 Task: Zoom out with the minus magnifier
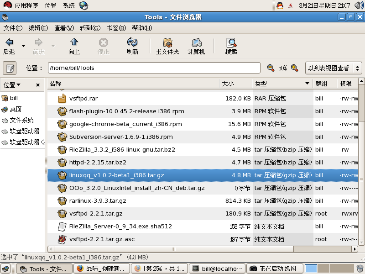pos(271,68)
